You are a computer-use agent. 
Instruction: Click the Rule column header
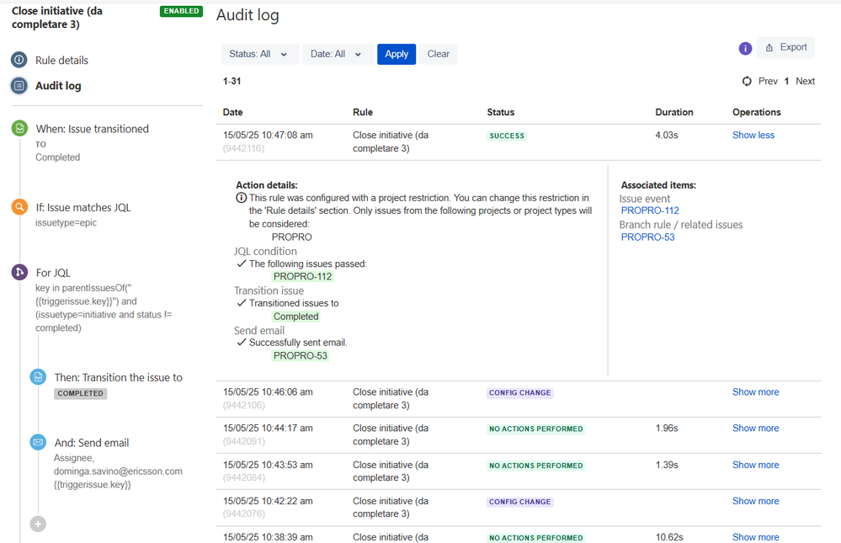pyautogui.click(x=363, y=112)
